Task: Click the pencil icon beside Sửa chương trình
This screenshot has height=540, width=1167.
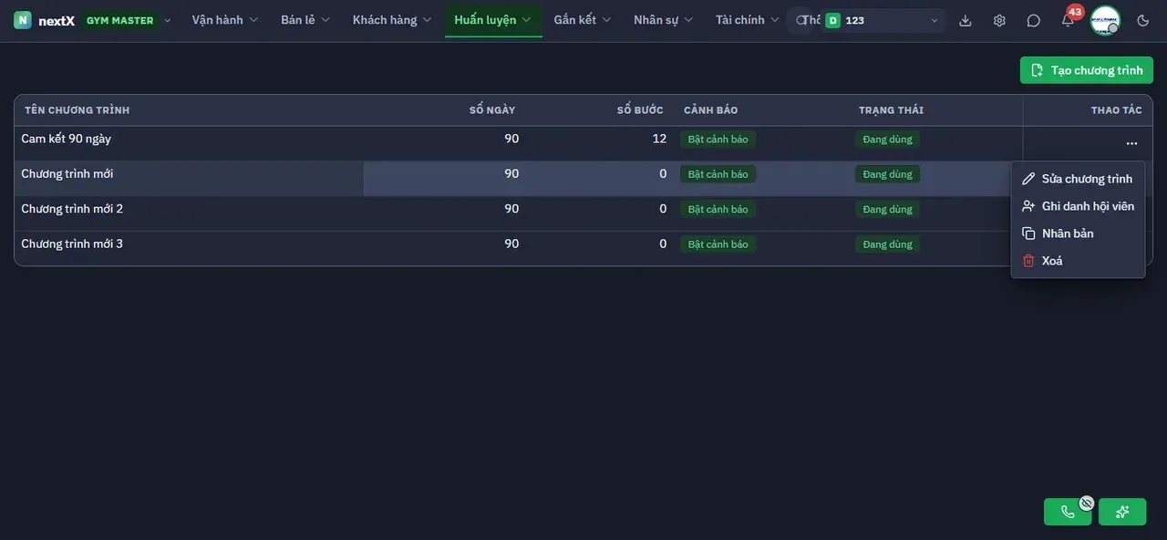Action: [x=1028, y=179]
